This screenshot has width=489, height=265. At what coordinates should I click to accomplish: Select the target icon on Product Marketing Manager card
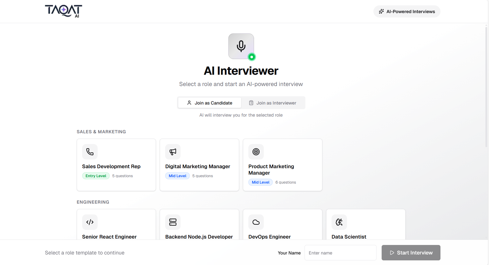[256, 152]
